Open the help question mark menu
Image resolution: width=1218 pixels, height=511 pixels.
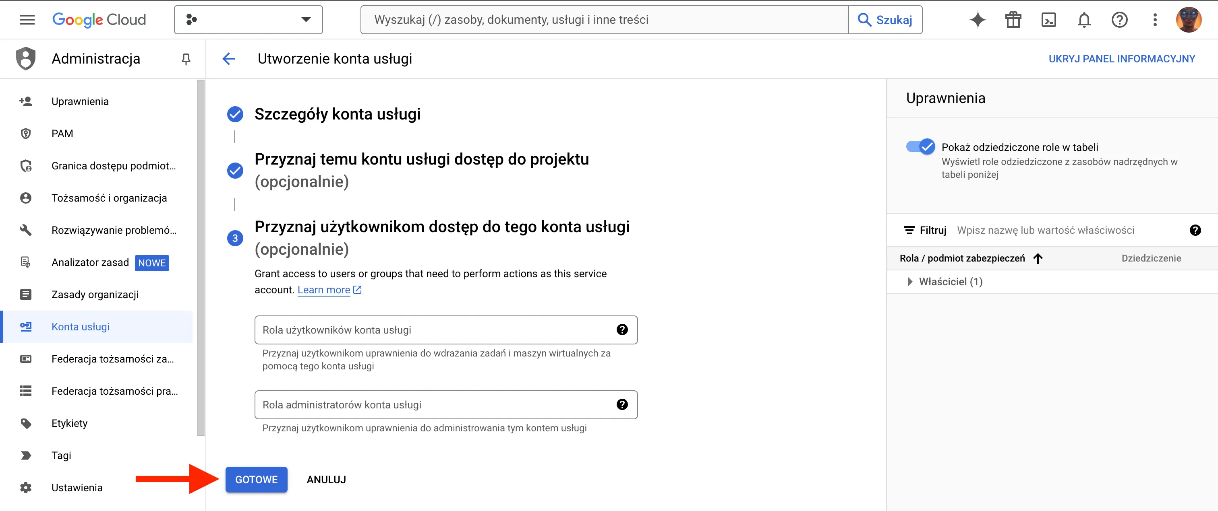(x=1119, y=20)
